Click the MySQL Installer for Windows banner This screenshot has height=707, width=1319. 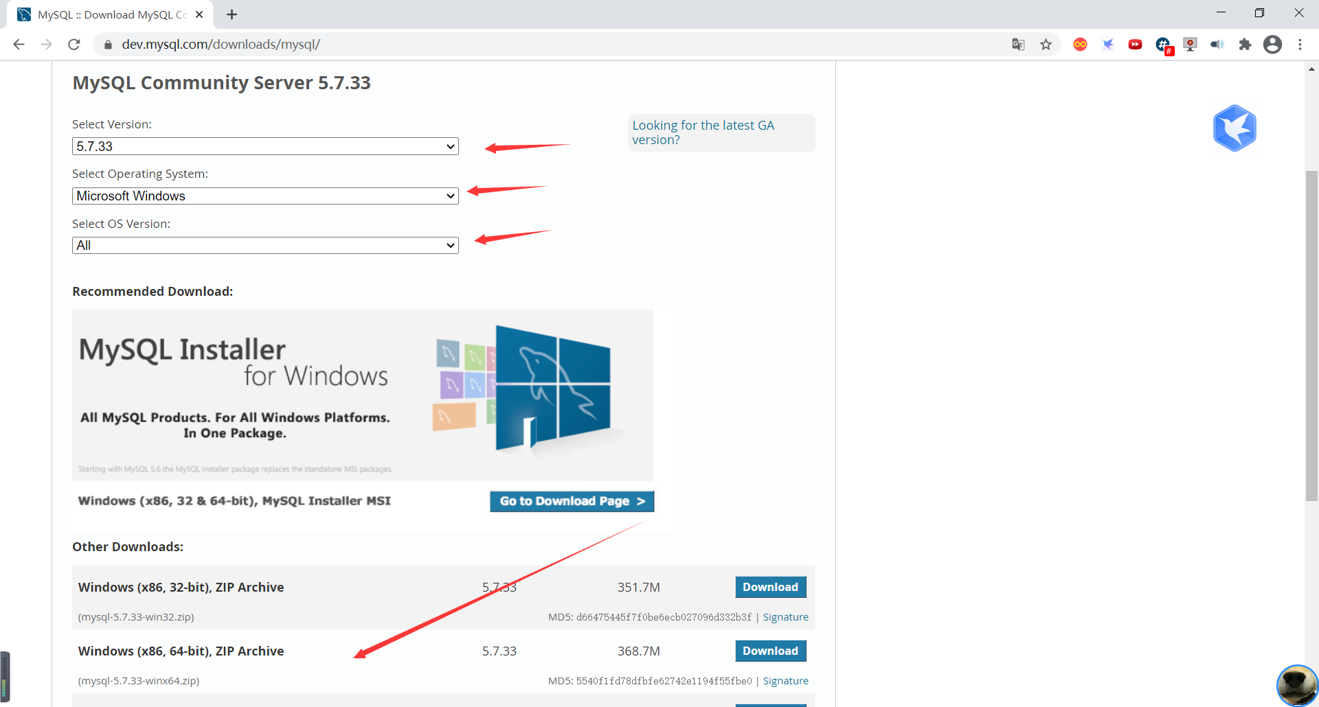363,395
